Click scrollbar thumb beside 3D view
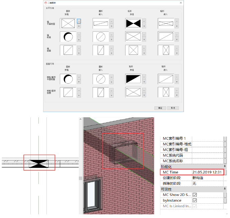Viewport: 230px width, 218px height. point(80,178)
